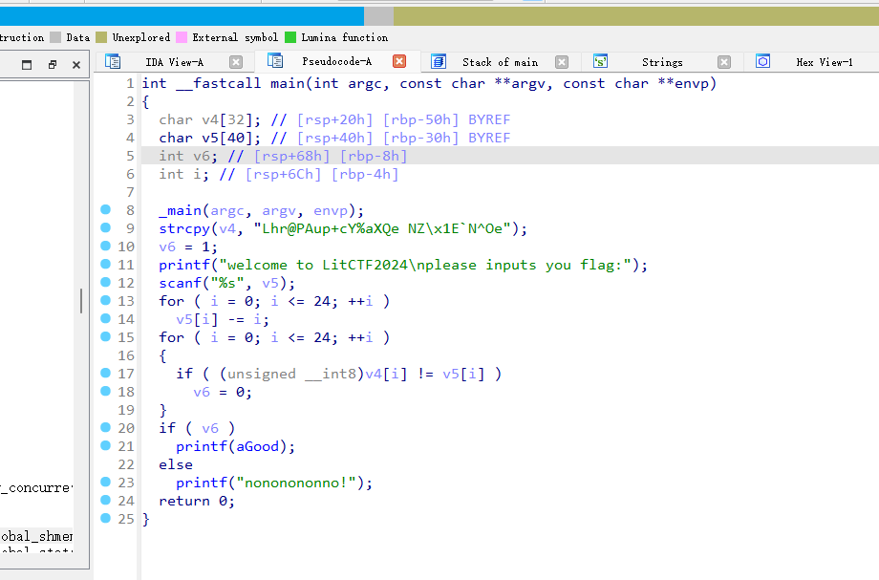
Task: Toggle the breakpoint dot beside scanf line 12
Action: 105,282
